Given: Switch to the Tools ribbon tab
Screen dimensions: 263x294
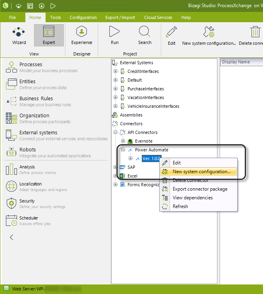Looking at the screenshot, I should 55,17.
